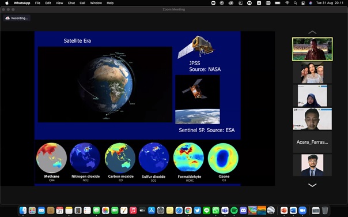Open Launchpad from the Dock
Screen dimensions: 348x217
pyautogui.click(x=32, y=210)
